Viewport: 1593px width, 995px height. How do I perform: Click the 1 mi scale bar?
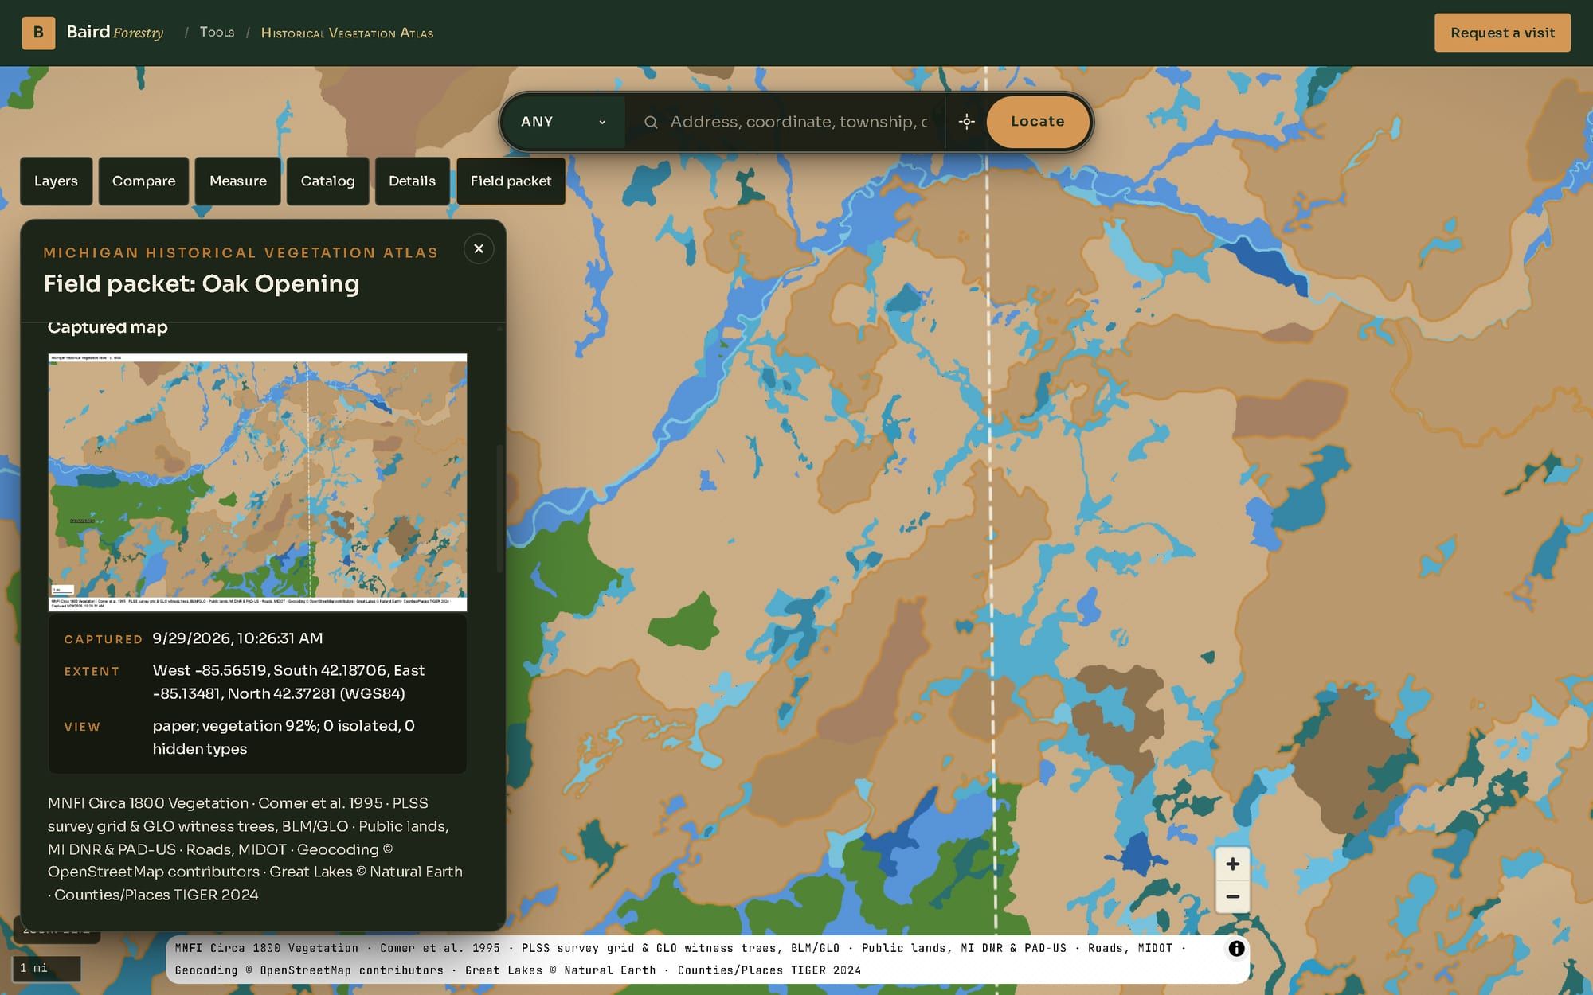[46, 968]
